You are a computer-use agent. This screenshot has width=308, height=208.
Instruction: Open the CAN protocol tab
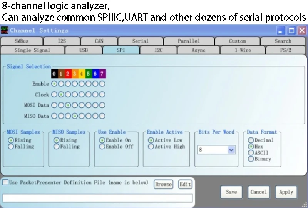(99, 41)
